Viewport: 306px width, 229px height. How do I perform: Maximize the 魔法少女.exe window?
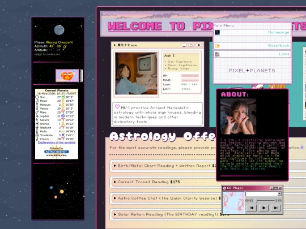click(191, 45)
